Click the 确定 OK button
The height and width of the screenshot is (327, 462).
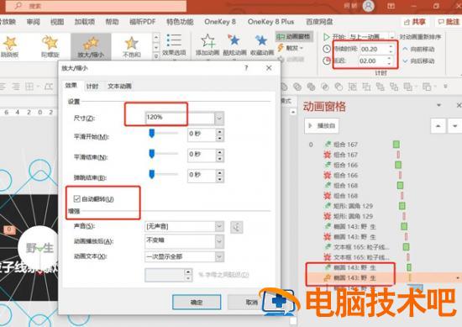click(197, 302)
